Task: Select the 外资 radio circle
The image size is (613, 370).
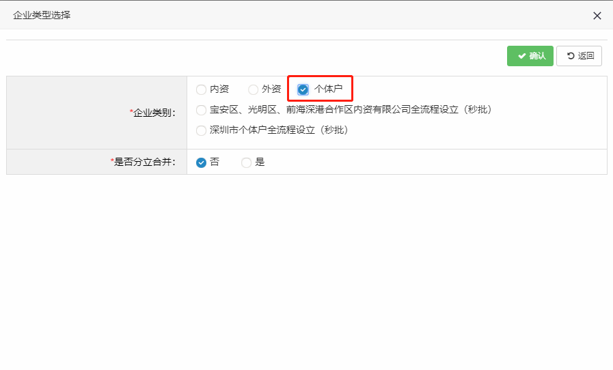Action: click(253, 89)
